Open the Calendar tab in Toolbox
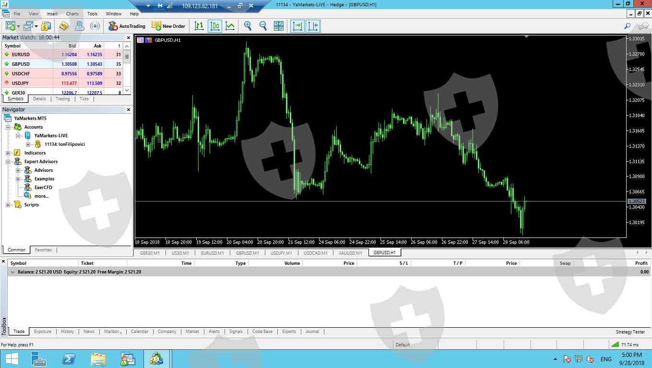This screenshot has width=652, height=368. coord(140,332)
